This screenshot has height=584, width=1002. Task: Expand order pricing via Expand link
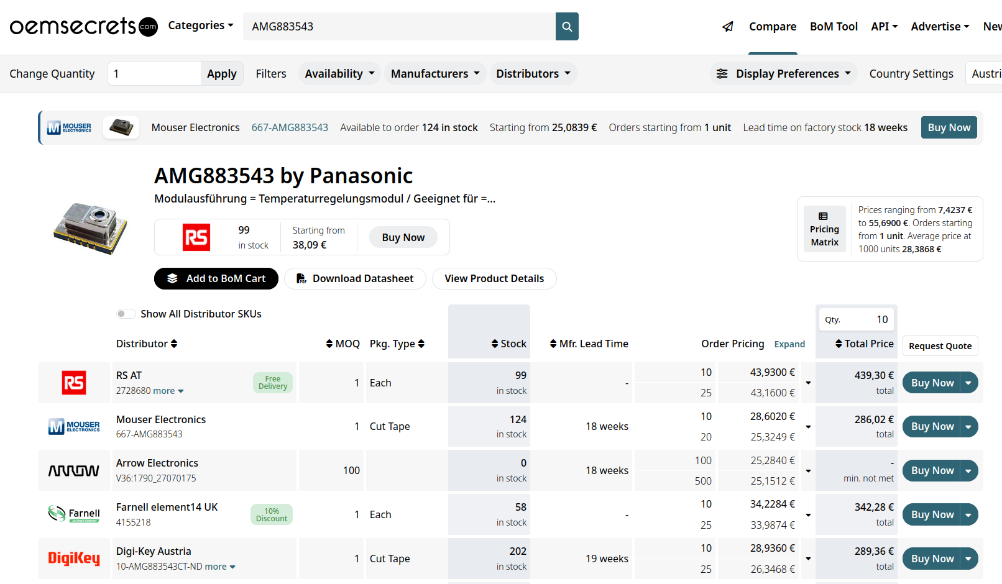pos(789,344)
